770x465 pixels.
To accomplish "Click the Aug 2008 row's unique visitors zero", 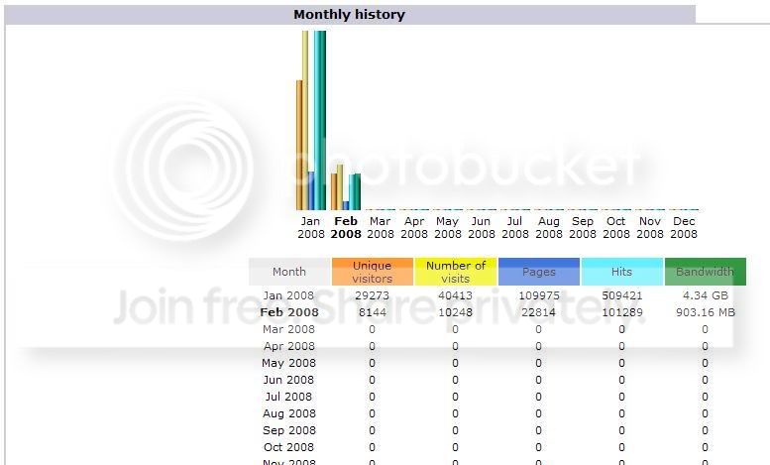I will [372, 413].
